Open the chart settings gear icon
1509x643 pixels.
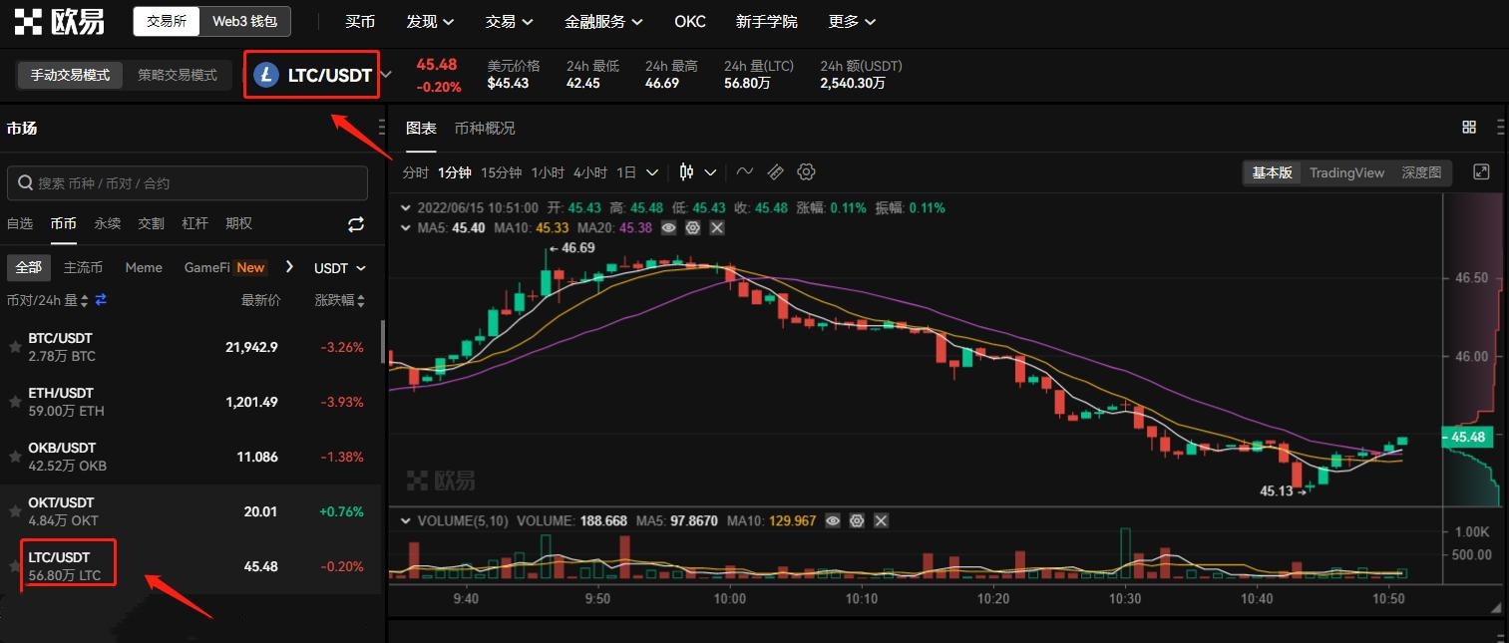[806, 171]
